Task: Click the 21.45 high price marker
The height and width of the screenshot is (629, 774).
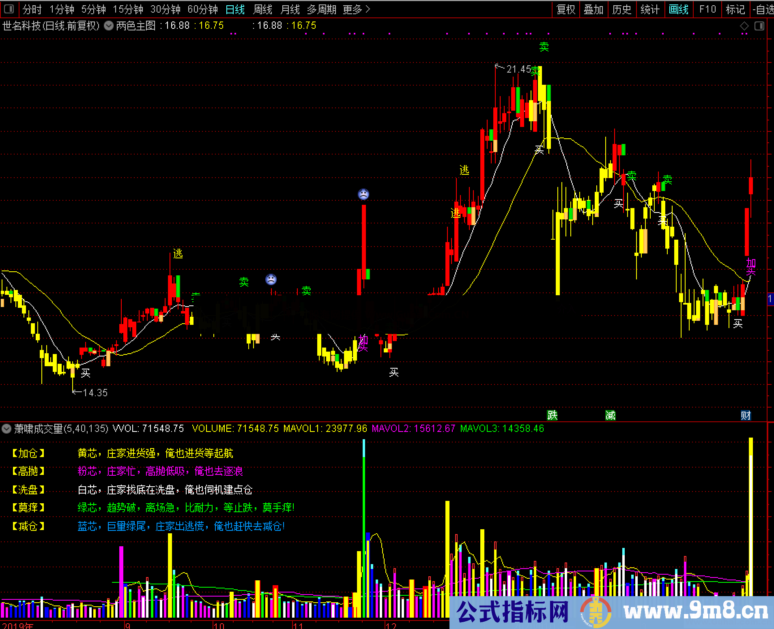Action: point(518,69)
